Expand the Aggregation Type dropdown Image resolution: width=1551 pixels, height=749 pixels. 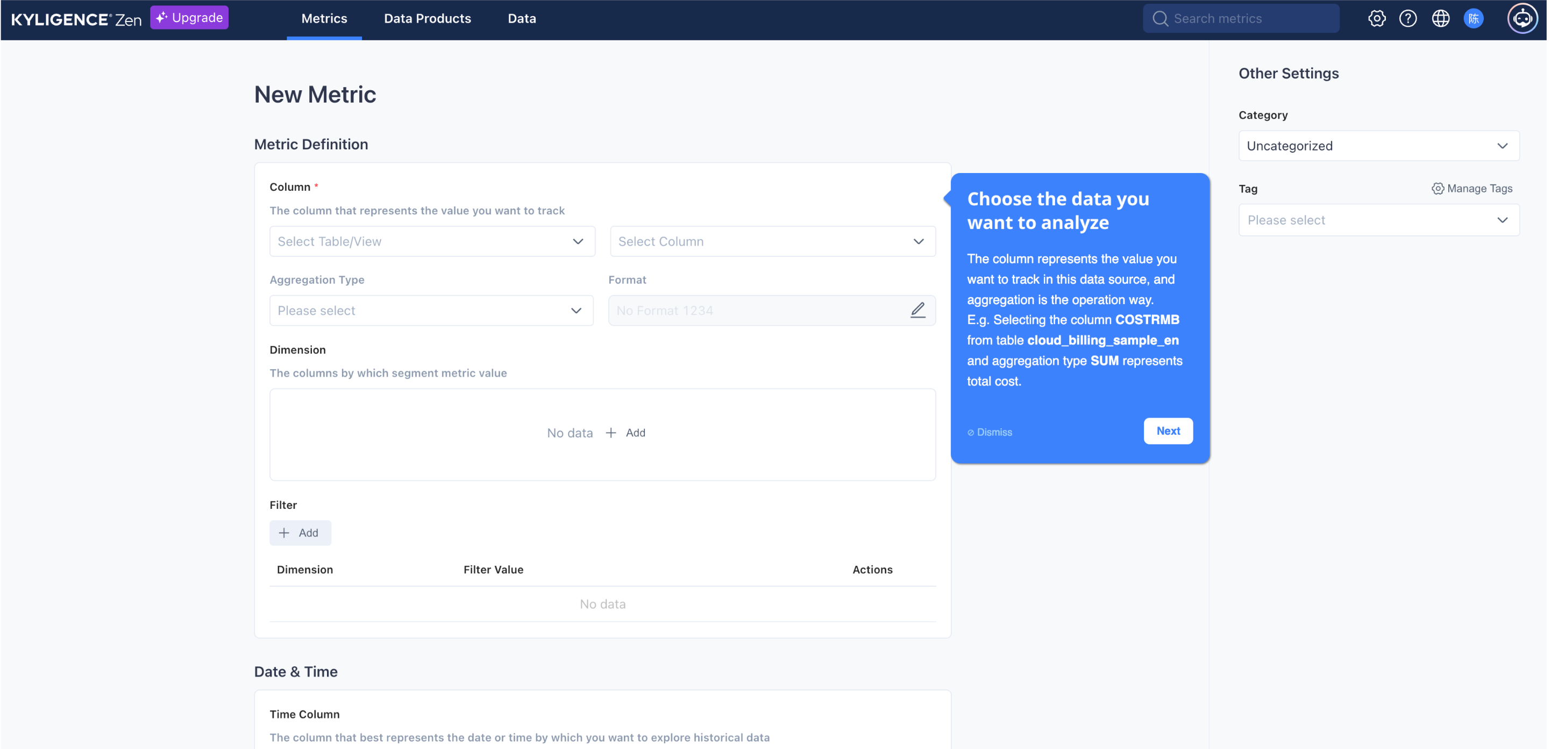pyautogui.click(x=431, y=311)
